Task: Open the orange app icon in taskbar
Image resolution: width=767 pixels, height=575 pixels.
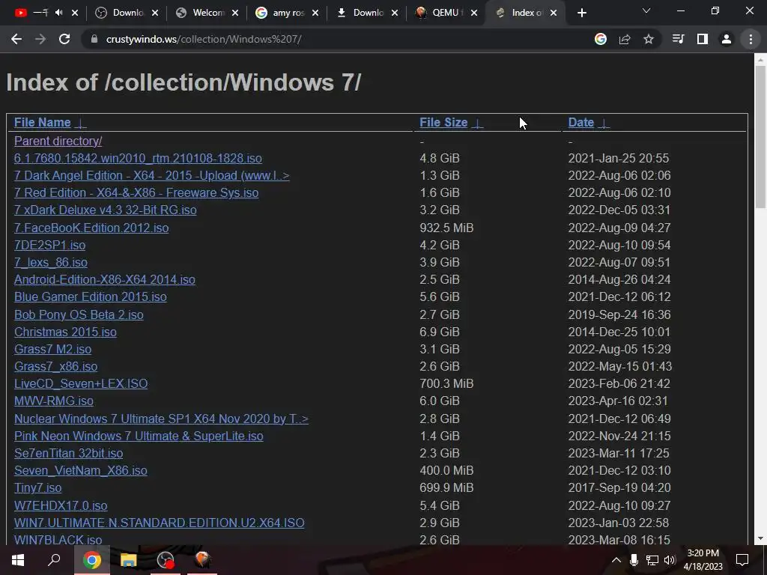Action: (x=202, y=560)
